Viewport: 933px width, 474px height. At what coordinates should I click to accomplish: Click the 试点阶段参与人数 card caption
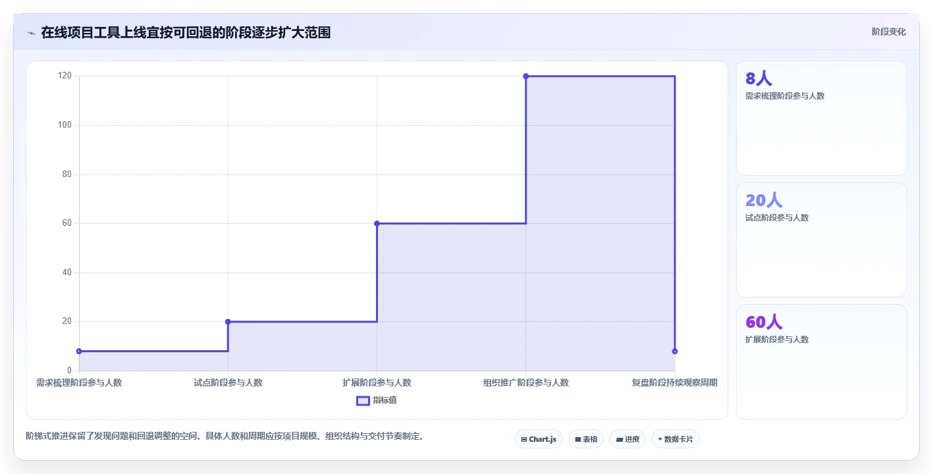pyautogui.click(x=777, y=218)
